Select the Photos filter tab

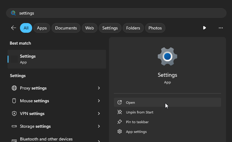[155, 28]
